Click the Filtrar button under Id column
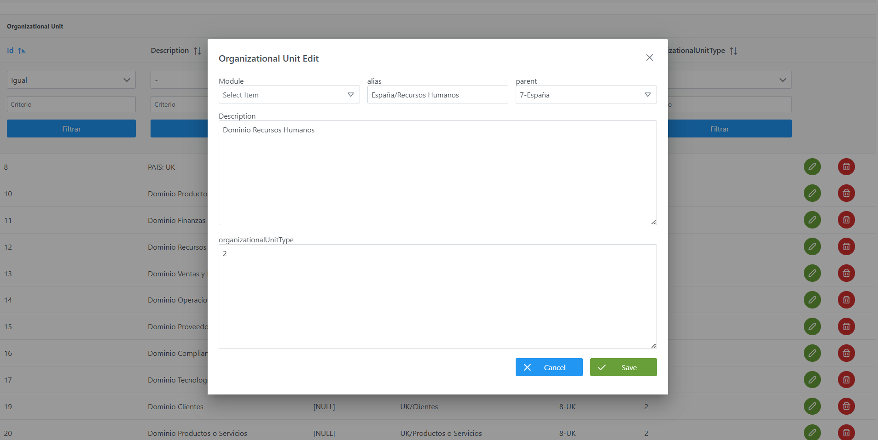This screenshot has width=878, height=440. (x=71, y=129)
